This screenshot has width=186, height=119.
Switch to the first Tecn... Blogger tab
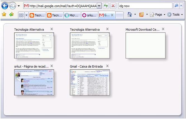pos(37,15)
